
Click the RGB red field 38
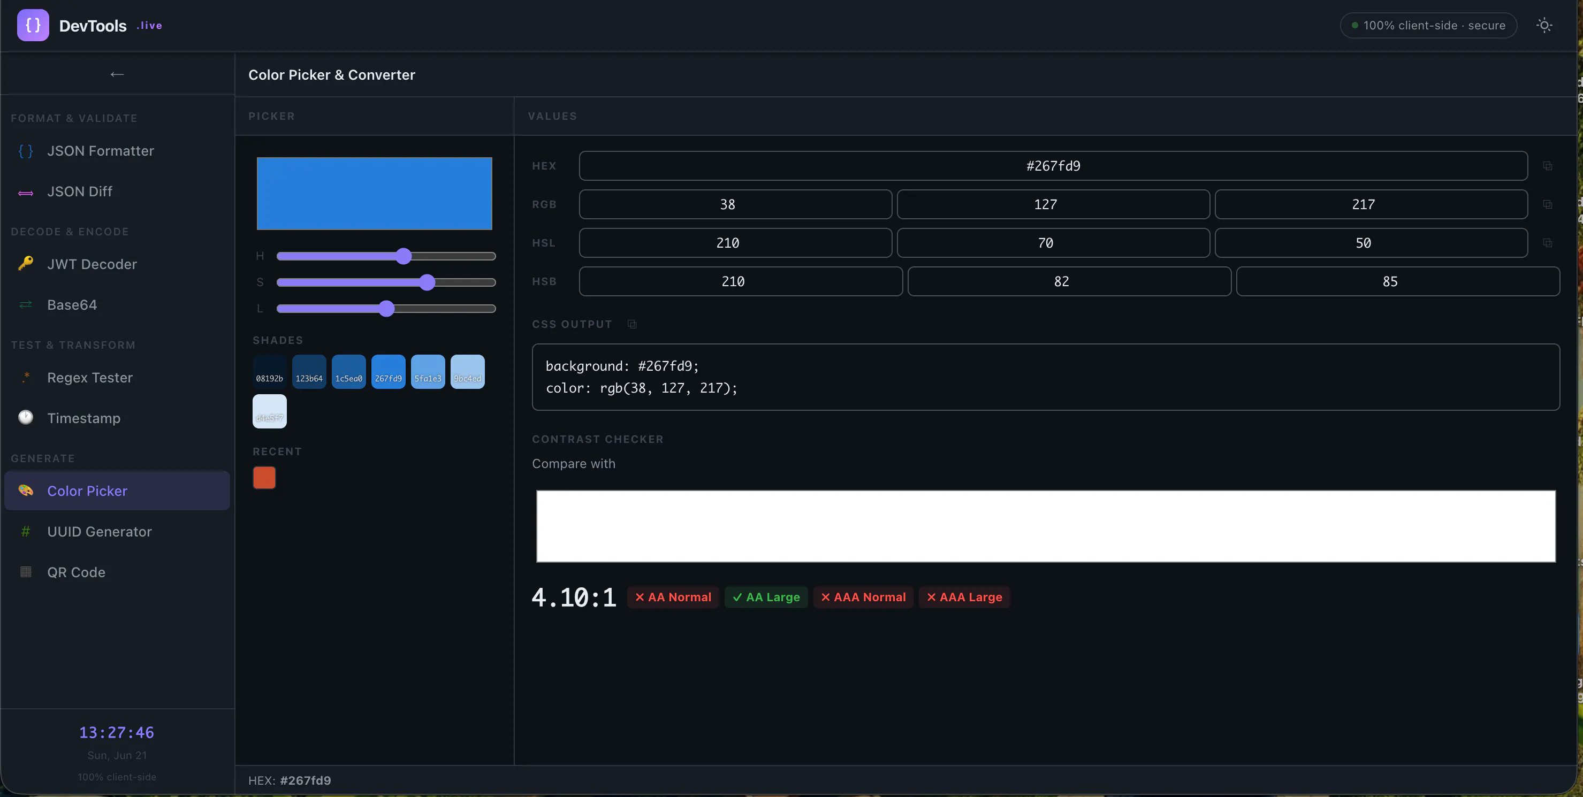(736, 204)
